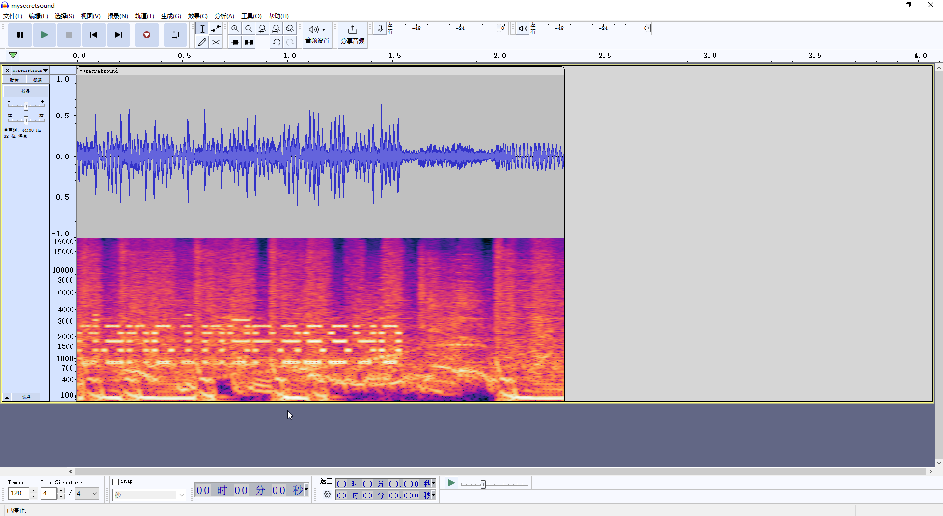
Task: Click the speaker playback meter icon
Action: coord(523,29)
